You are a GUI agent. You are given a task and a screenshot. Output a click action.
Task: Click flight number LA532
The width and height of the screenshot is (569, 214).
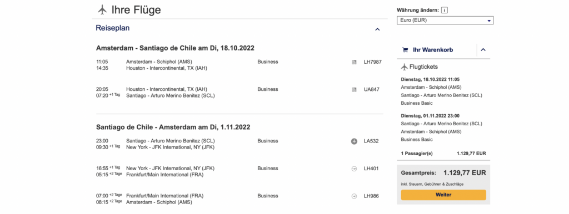coord(371,141)
